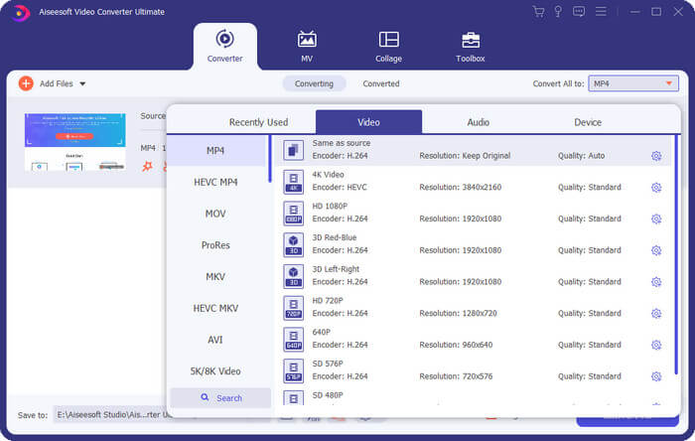Switch to the Converter tab
This screenshot has width=695, height=441.
225,47
